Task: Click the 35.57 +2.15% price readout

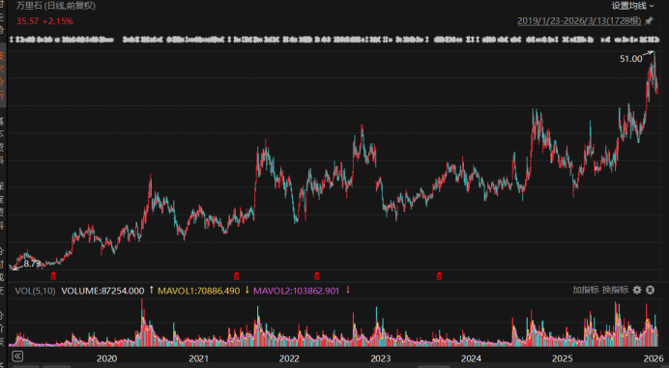Action: coord(44,21)
